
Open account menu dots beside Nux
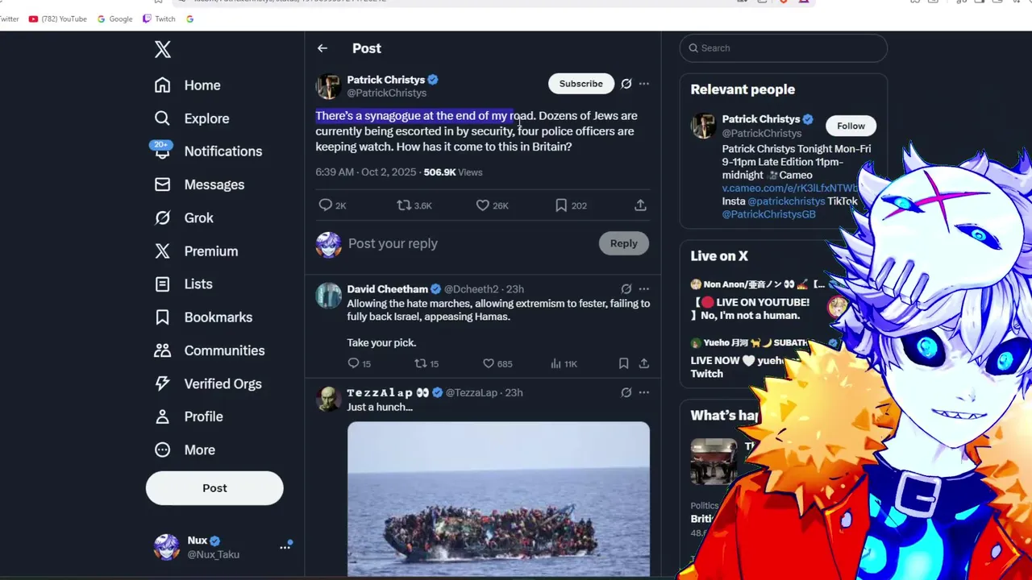[285, 547]
